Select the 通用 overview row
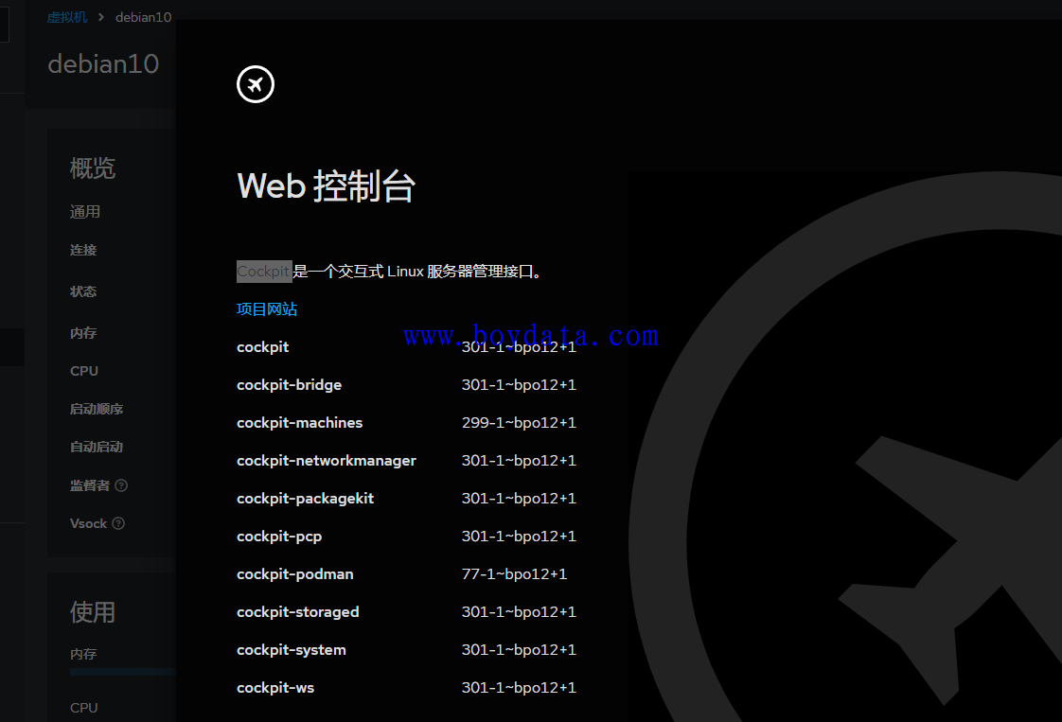 (84, 212)
